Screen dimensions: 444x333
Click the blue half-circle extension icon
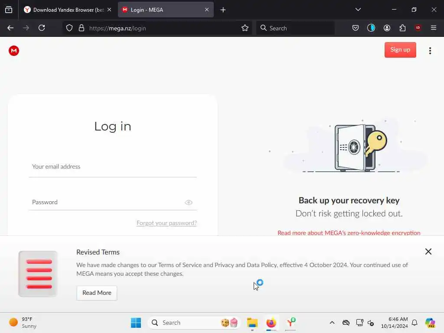pos(371,28)
